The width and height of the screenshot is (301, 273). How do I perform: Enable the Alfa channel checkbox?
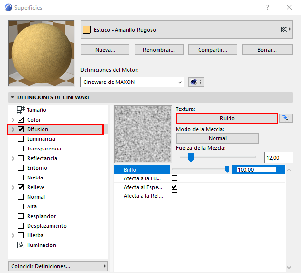[x=21, y=206]
